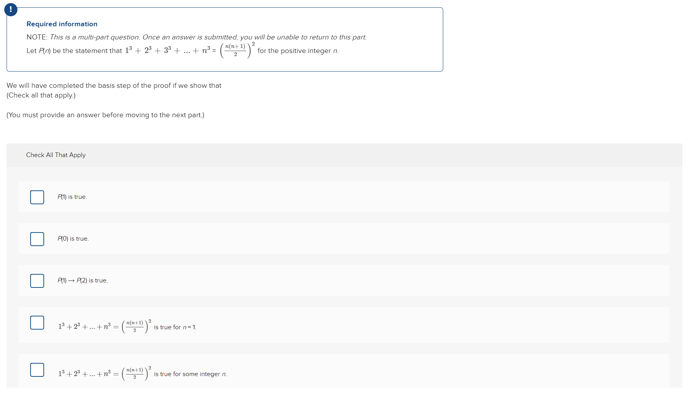Click the first checkbox outline square

pos(37,197)
